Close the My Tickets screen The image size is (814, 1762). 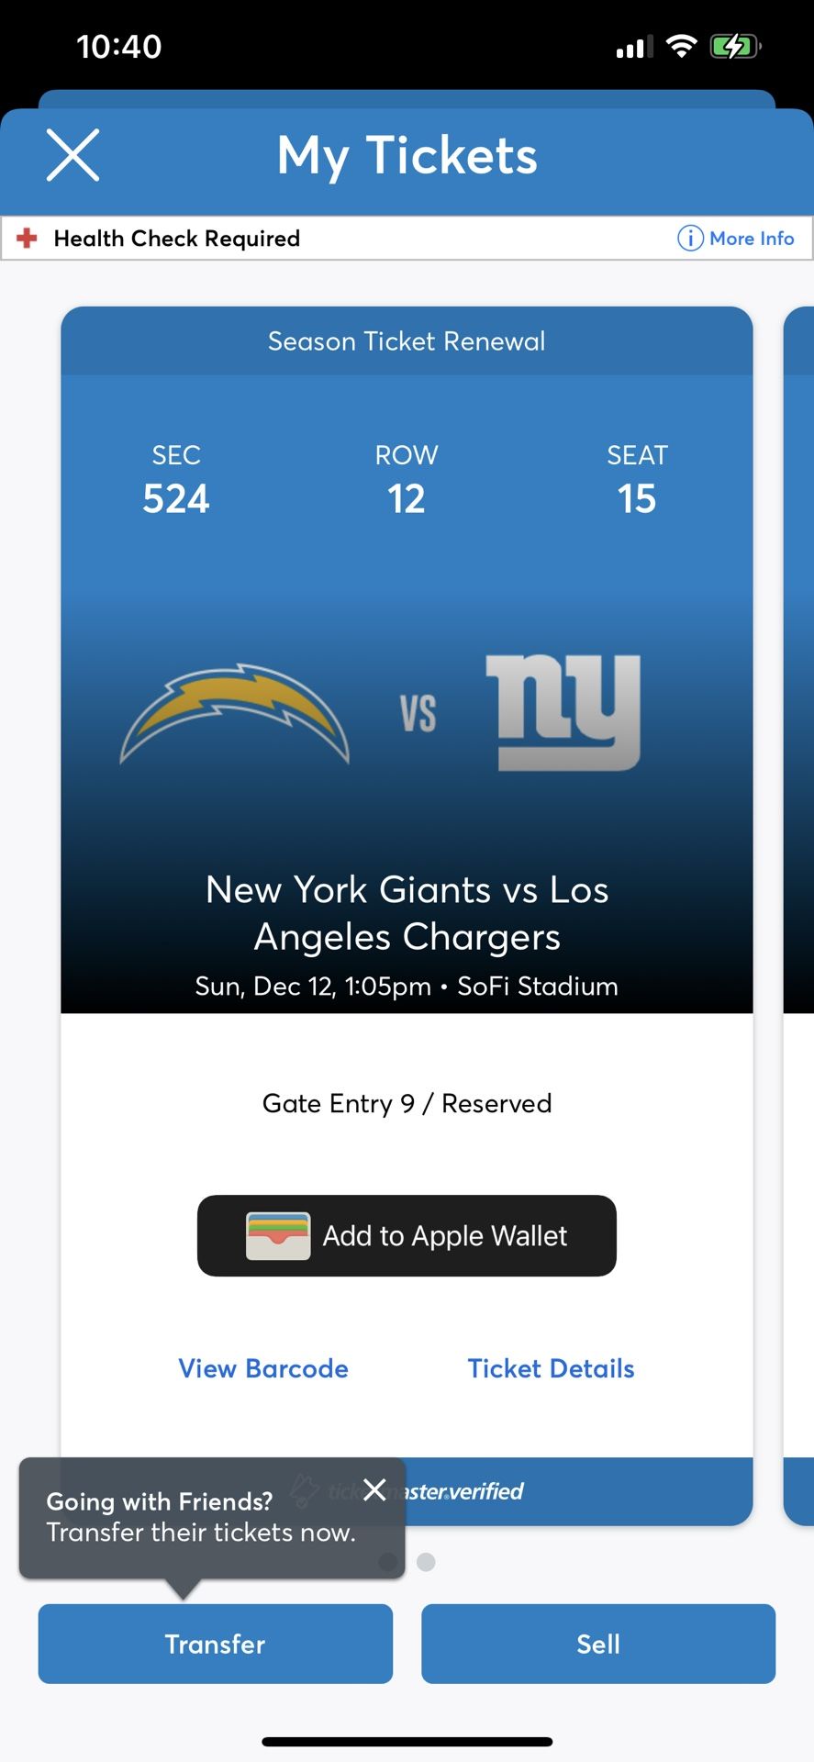(x=72, y=155)
